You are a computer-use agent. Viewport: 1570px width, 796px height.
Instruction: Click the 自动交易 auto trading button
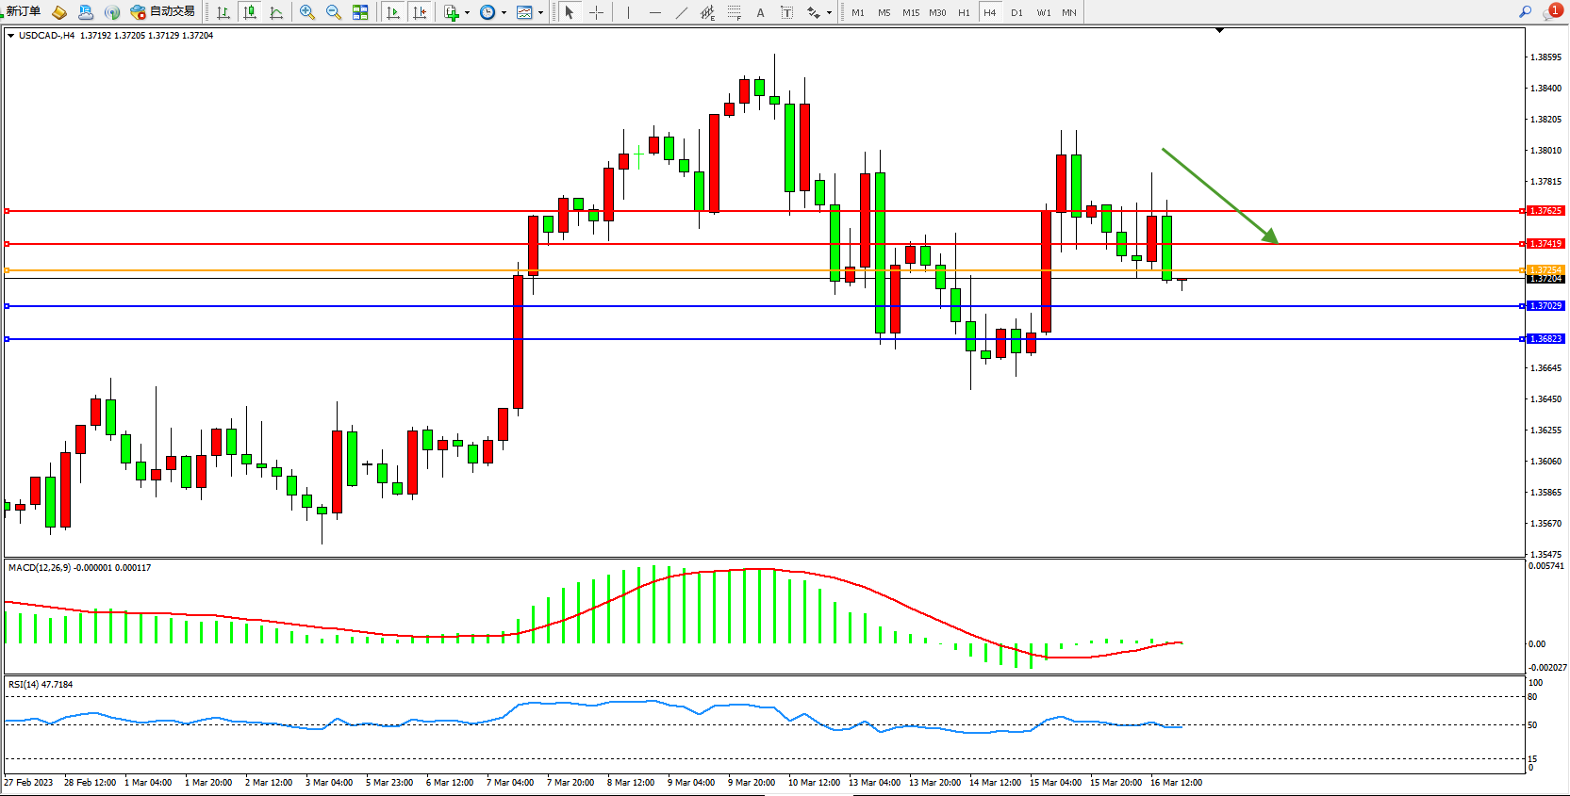[163, 11]
